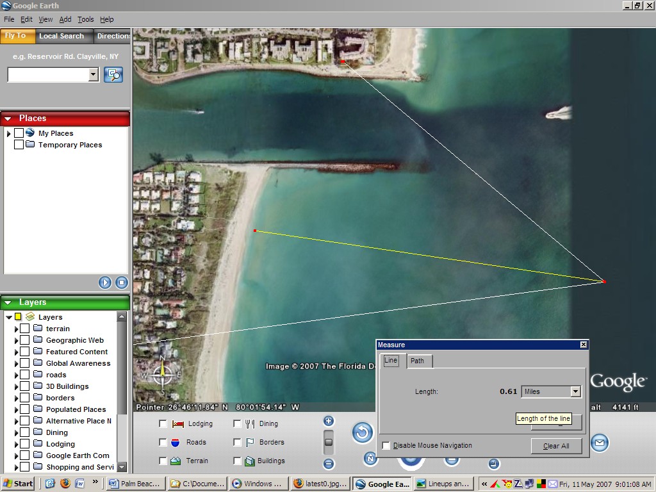Enable the Lodging checkbox in the navigation panel
656x492 pixels.
[x=163, y=424]
